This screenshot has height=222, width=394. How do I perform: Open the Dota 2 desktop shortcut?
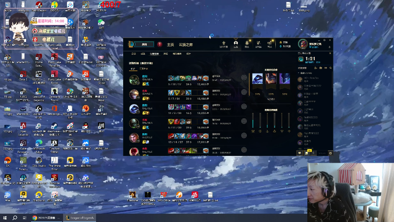click(x=23, y=76)
